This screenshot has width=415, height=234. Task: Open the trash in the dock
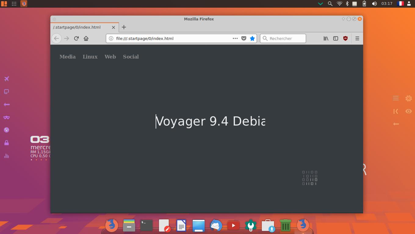point(286,225)
